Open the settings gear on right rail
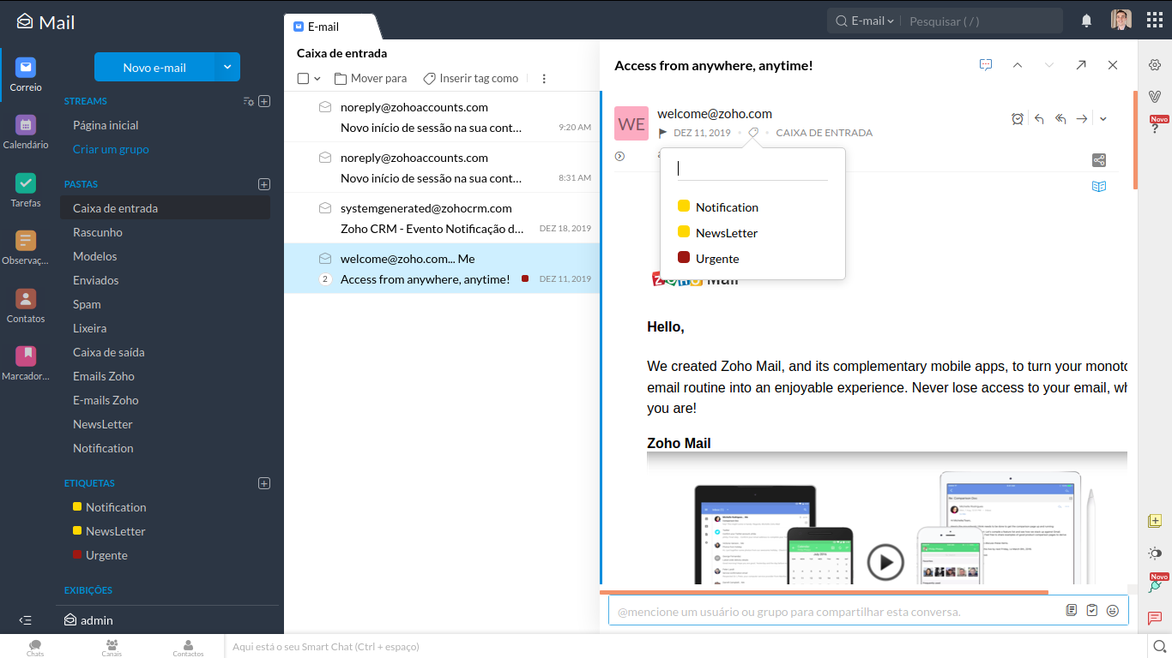 (1155, 65)
